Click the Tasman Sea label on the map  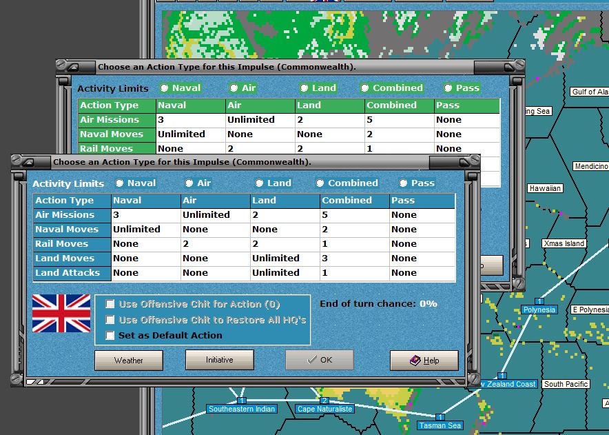(440, 425)
